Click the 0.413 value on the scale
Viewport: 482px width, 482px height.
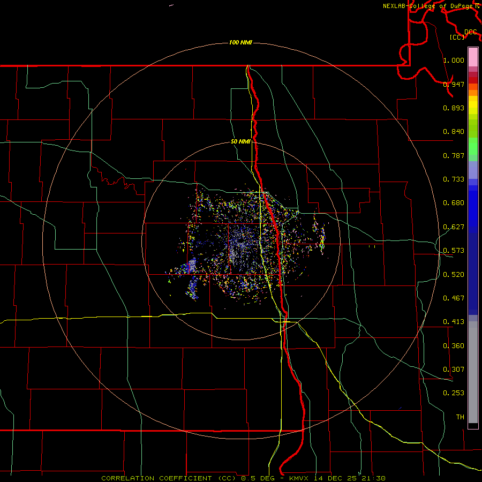454,322
